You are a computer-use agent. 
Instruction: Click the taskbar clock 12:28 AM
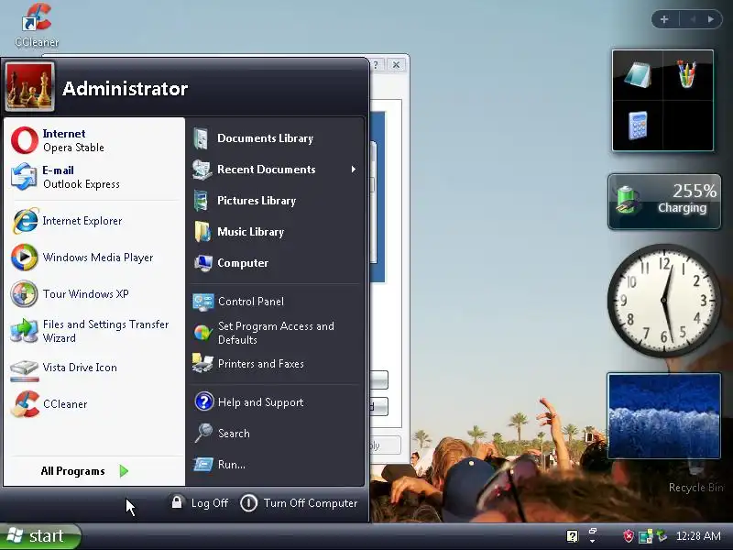pos(698,536)
